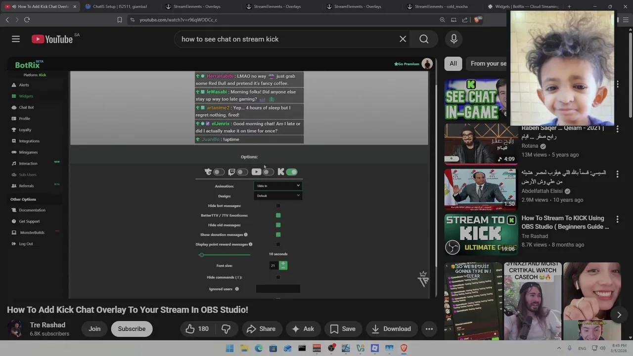633x356 pixels.
Task: Click the Share button below the video
Action: (x=261, y=329)
